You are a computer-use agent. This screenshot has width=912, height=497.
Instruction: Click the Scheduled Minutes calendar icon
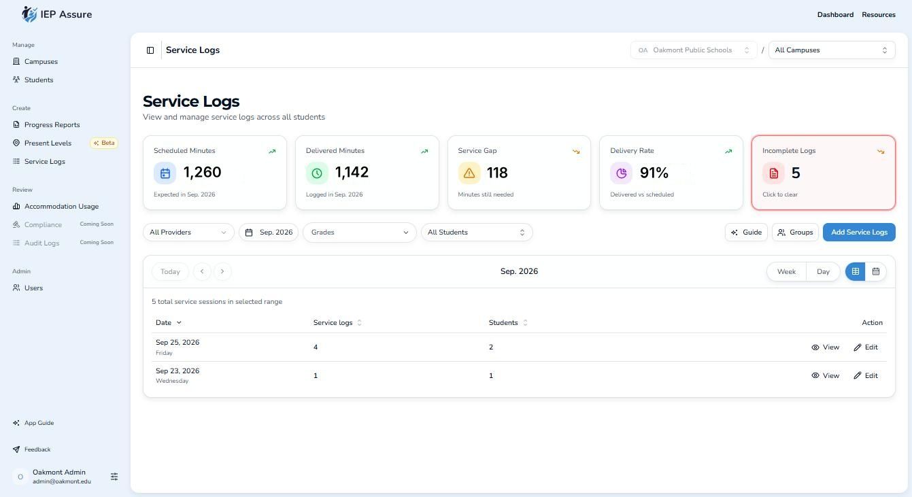(165, 173)
